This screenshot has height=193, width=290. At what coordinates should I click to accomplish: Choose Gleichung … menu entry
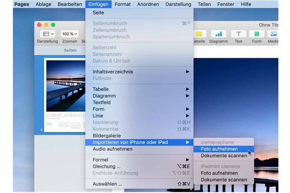point(139,166)
